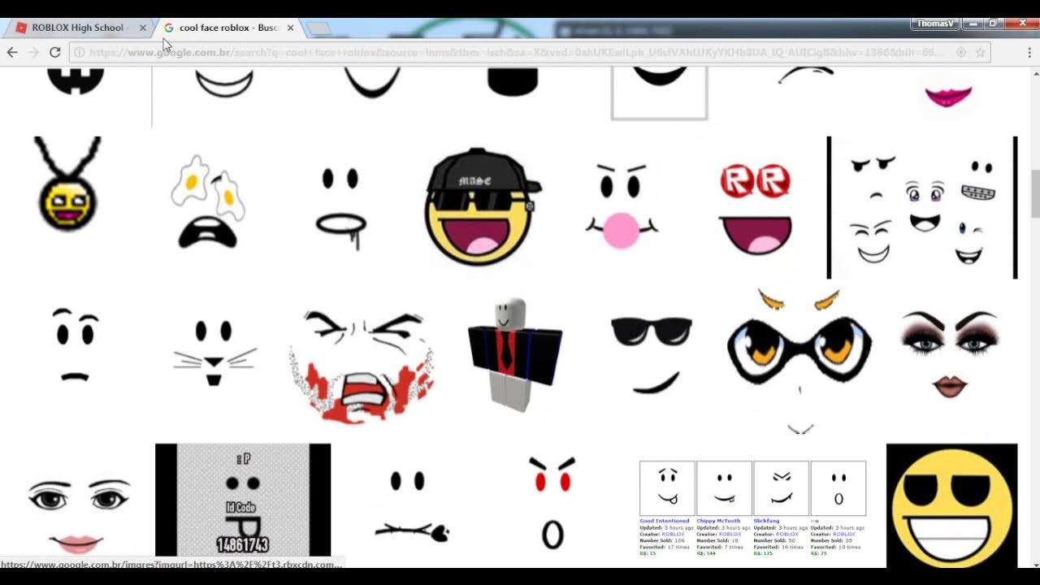Viewport: 1040px width, 585px height.
Task: Open the yellow smiley wearing black cap
Action: [x=483, y=206]
